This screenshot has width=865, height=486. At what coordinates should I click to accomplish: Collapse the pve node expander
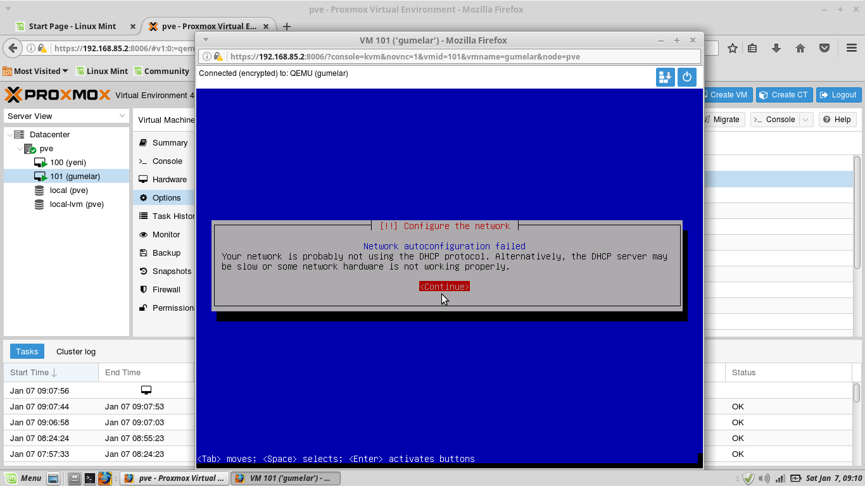pyautogui.click(x=20, y=149)
